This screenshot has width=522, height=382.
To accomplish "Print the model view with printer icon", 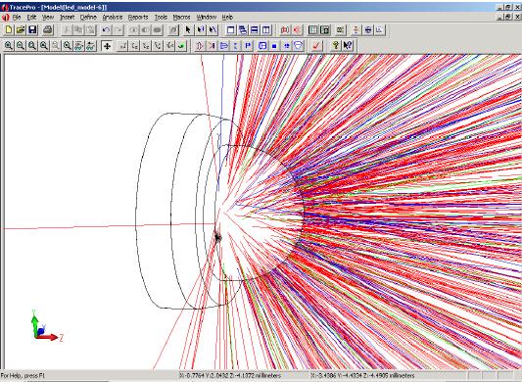I will pos(48,30).
